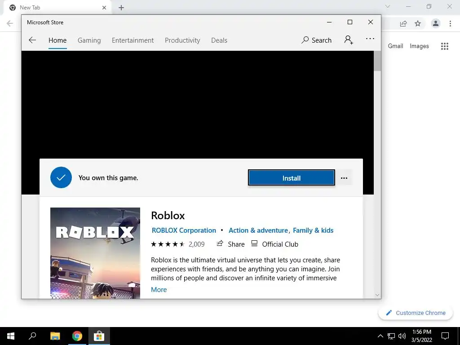Open the volume control in tray
Image resolution: width=460 pixels, height=345 pixels.
click(x=402, y=336)
